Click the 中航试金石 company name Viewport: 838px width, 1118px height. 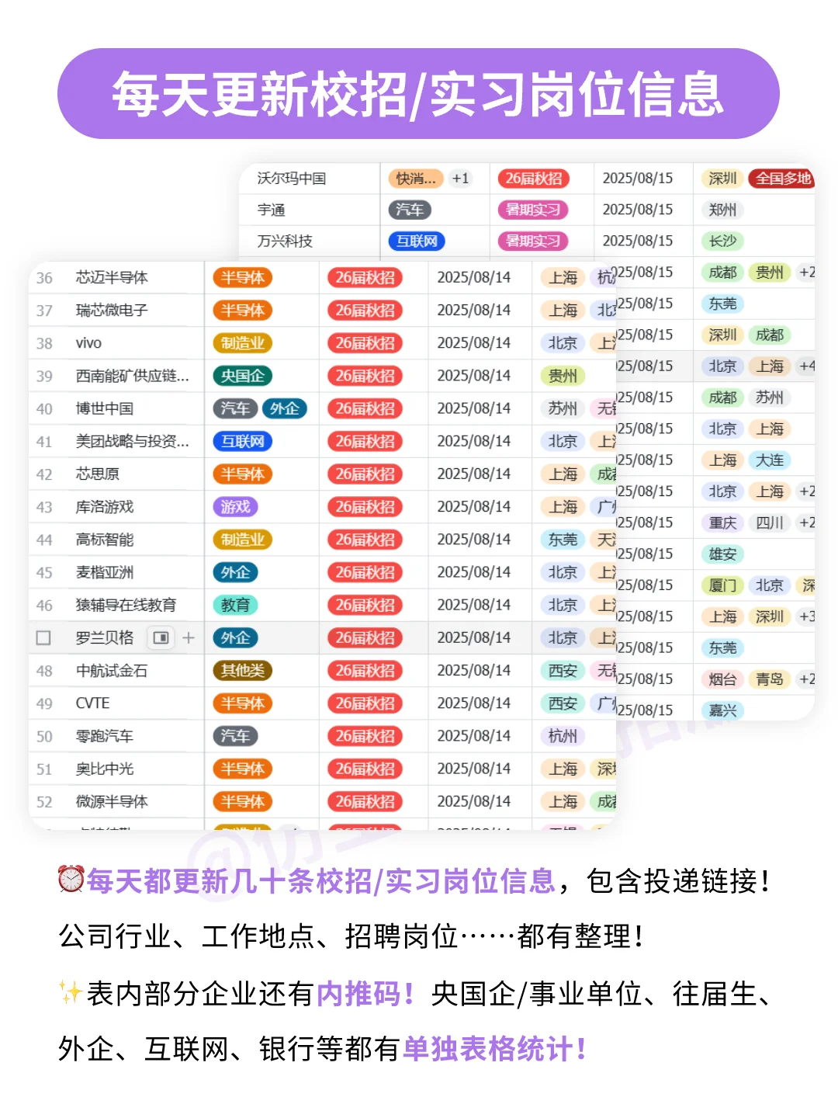(112, 671)
